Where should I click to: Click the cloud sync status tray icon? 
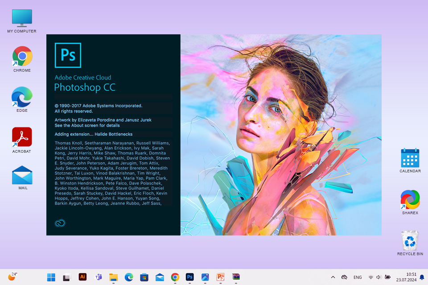coord(344,277)
